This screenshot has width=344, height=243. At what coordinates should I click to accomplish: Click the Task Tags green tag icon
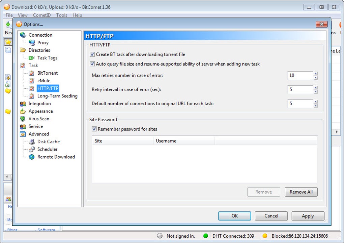click(32, 58)
